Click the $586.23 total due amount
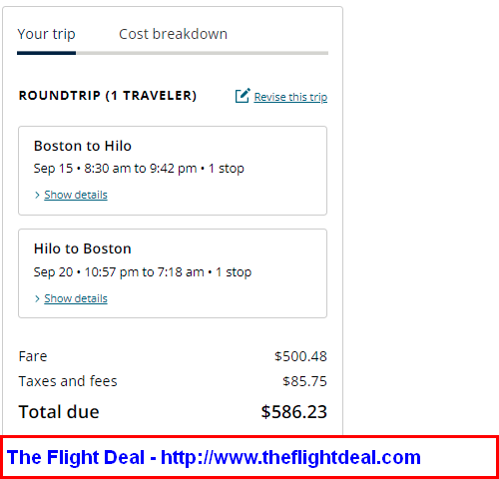 294,412
